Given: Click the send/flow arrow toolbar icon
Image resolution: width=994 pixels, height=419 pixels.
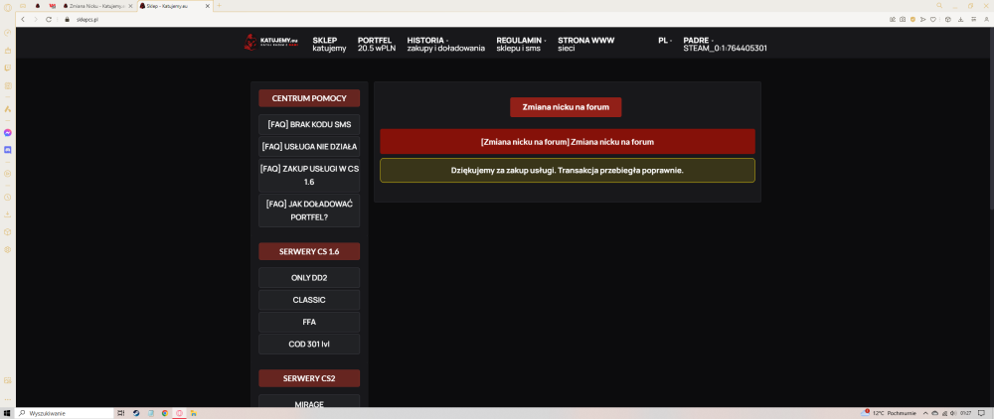Looking at the screenshot, I should coord(923,20).
